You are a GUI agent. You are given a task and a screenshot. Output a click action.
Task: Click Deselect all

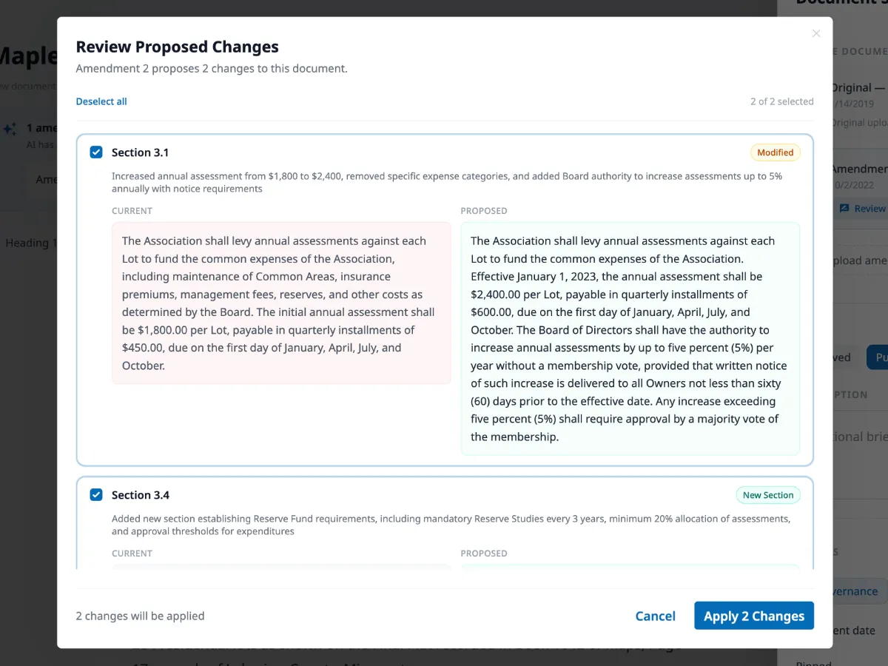coord(101,101)
